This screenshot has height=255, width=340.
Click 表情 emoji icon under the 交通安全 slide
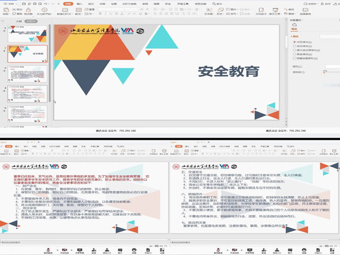click(x=304, y=251)
